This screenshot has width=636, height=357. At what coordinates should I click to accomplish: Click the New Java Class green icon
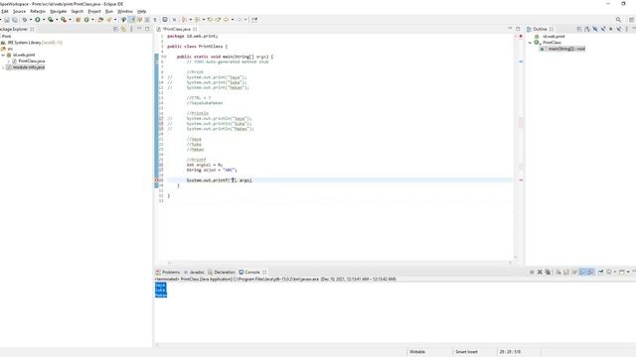pyautogui.click(x=86, y=20)
